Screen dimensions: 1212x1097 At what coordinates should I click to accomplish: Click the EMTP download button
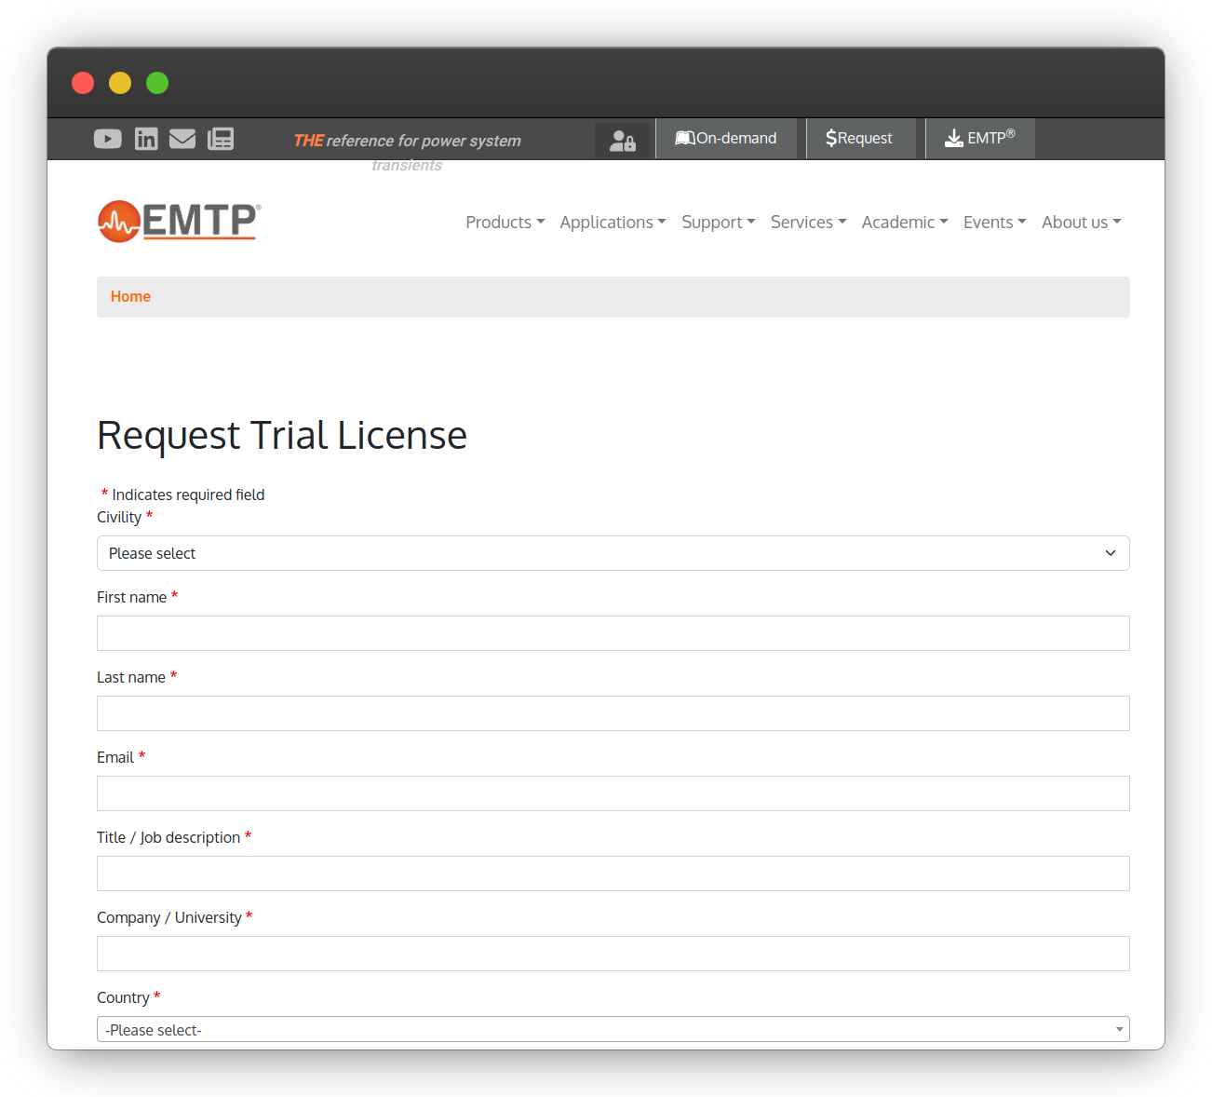(x=980, y=138)
